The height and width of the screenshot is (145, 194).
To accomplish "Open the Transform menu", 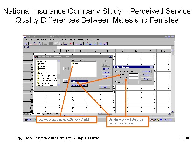I will click(x=53, y=39).
